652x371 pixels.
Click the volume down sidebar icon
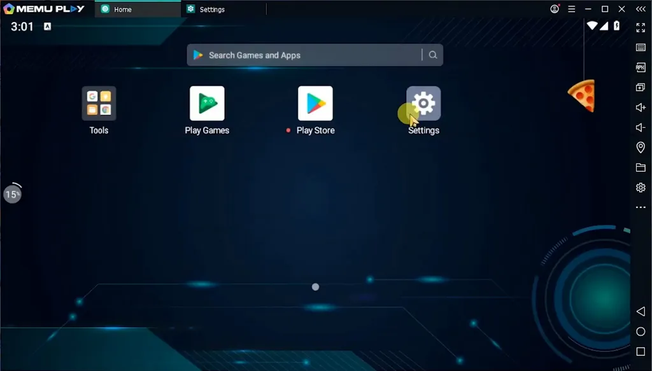[x=641, y=127]
